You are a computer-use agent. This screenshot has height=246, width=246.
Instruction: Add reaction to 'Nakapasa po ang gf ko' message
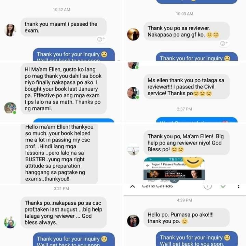(224, 43)
